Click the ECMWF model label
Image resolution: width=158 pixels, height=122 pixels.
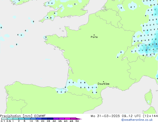tap(40, 116)
